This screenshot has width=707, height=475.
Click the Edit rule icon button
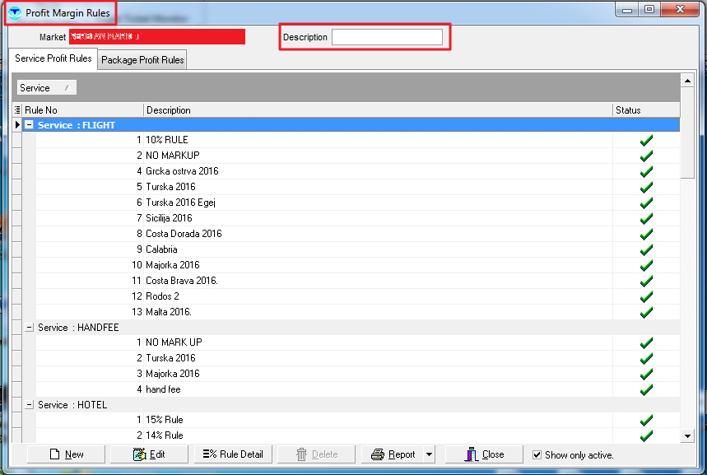(139, 454)
